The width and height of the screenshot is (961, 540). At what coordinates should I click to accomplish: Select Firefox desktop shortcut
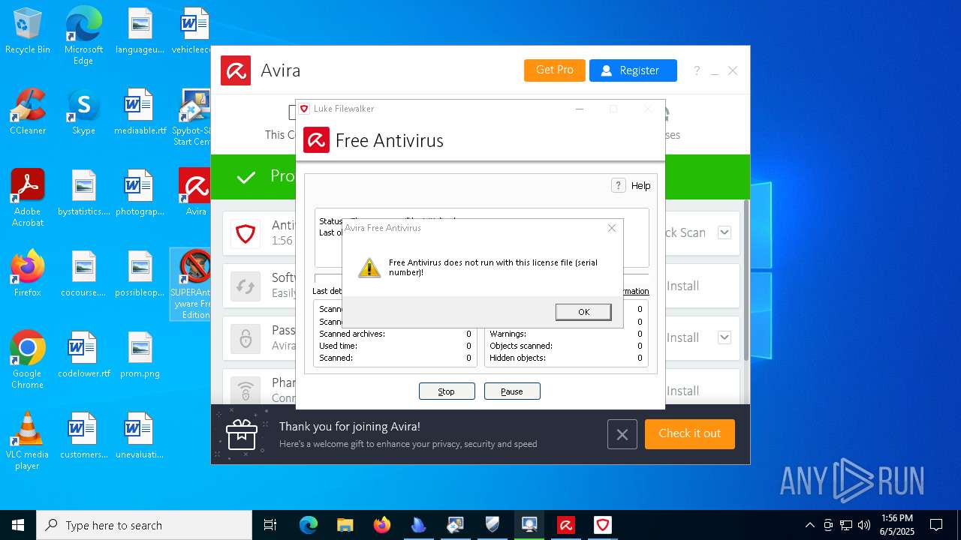pos(28,274)
